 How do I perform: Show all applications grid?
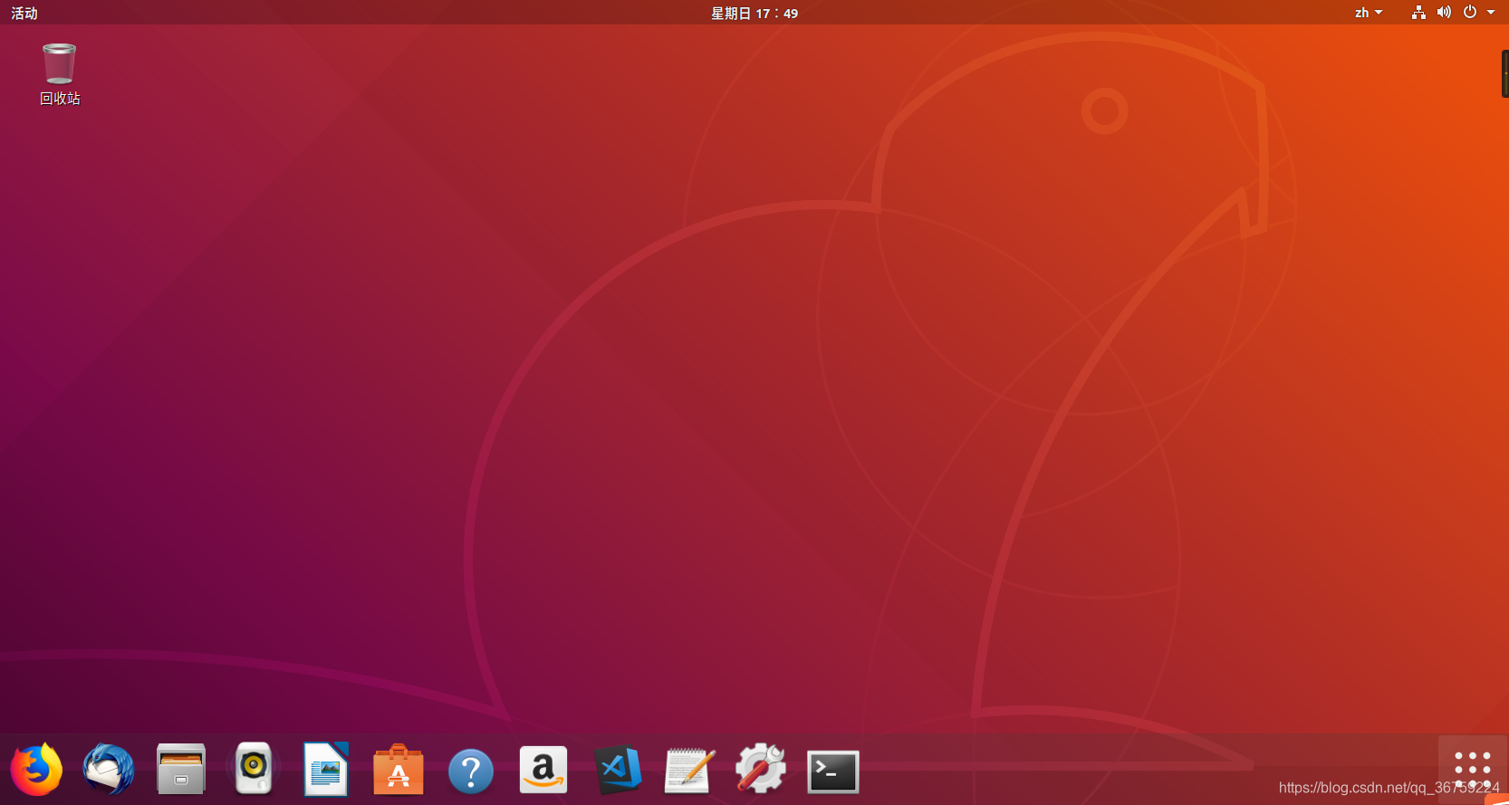point(1473,770)
